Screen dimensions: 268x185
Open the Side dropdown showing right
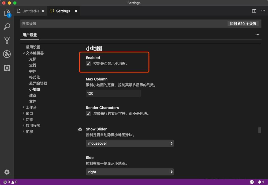pyautogui.click(x=130, y=172)
